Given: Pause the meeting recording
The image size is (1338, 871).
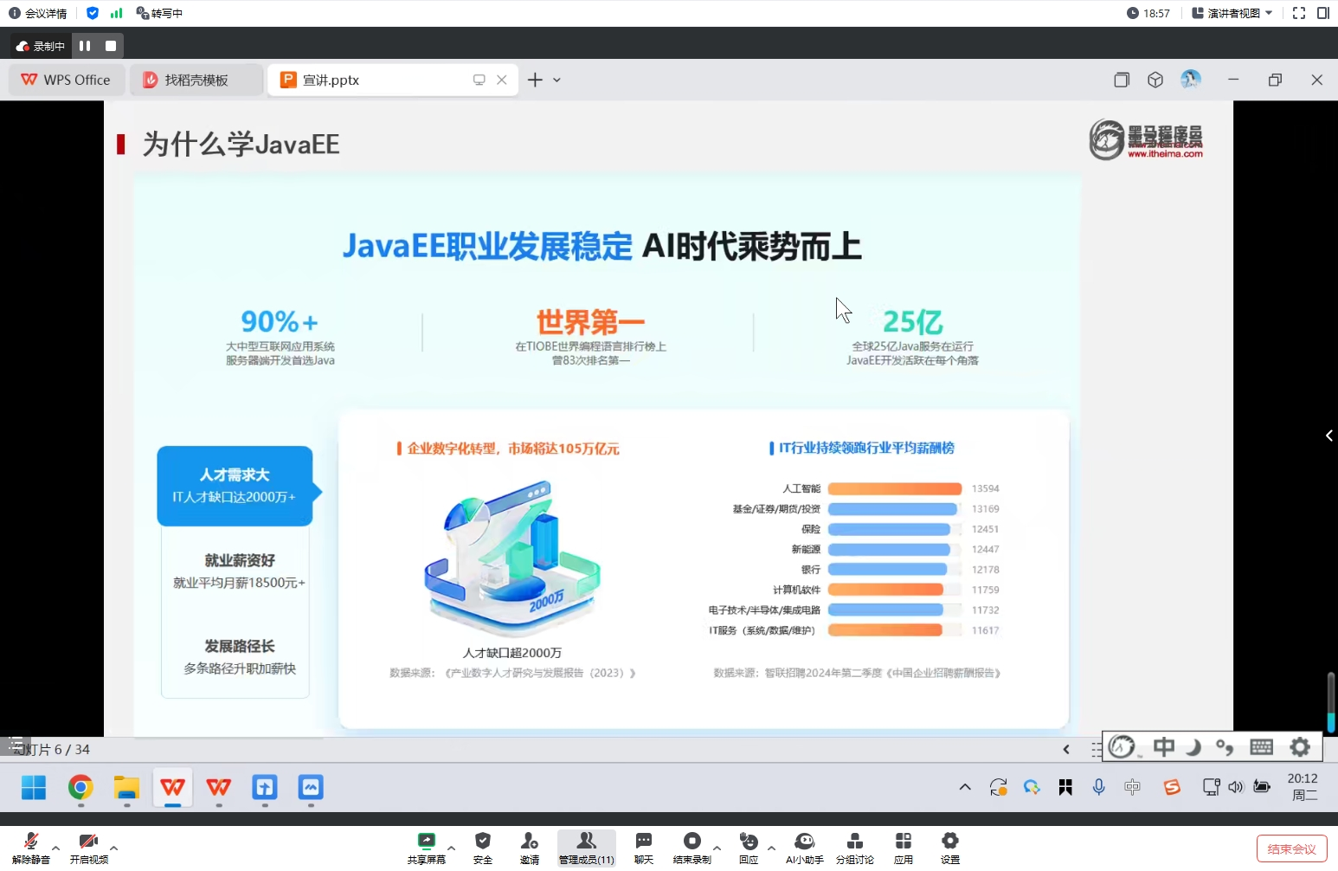Looking at the screenshot, I should coord(85,46).
